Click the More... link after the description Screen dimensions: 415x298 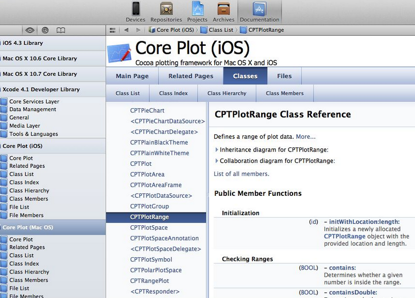click(x=306, y=137)
